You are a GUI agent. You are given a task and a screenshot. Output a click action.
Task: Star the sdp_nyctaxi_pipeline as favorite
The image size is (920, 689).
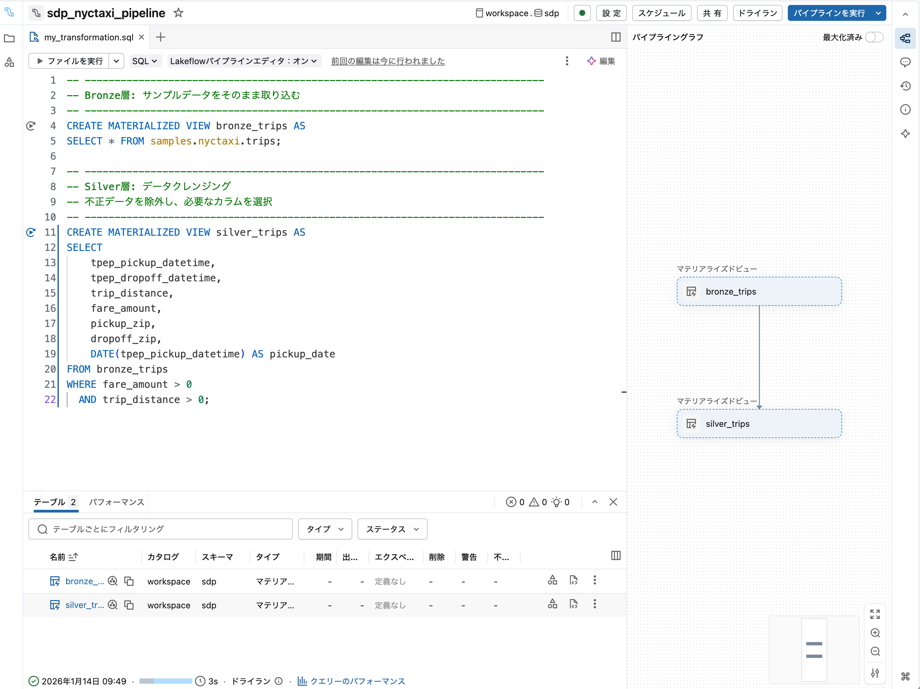point(178,13)
